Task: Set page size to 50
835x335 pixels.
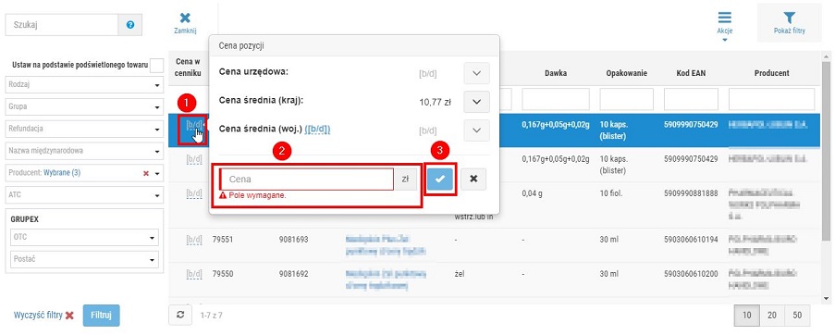Action: pos(797,316)
